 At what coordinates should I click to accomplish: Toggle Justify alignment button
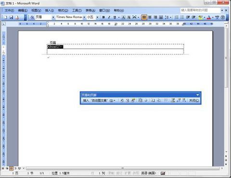(x=144, y=17)
